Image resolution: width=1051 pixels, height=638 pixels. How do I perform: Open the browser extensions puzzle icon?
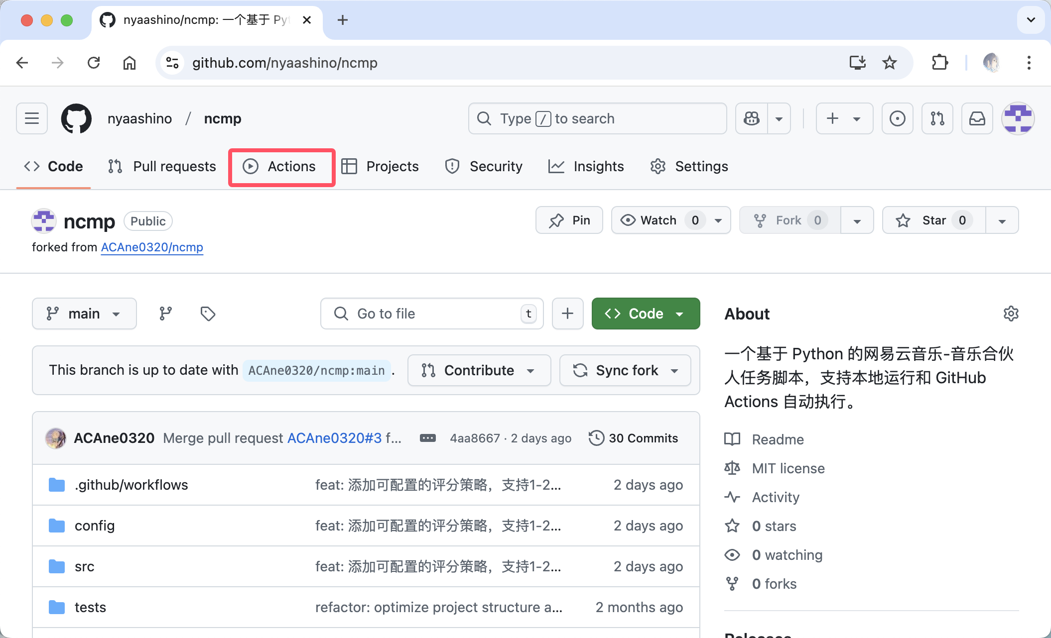(x=940, y=63)
